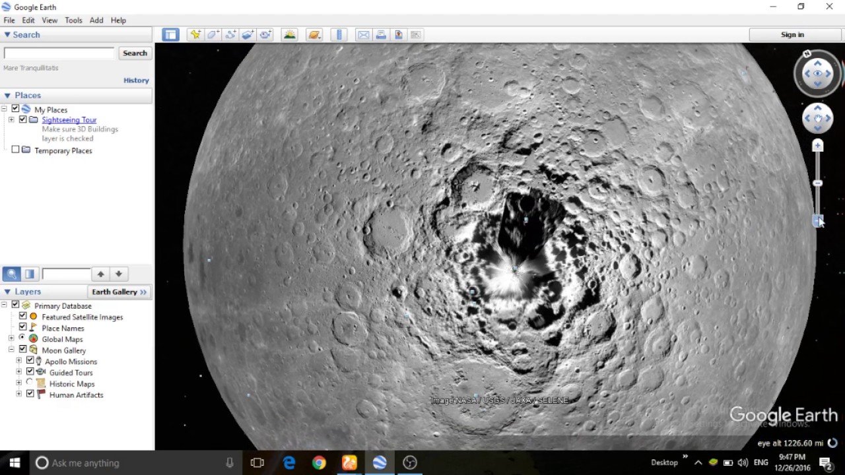Record a tour with the camera icon
845x475 pixels.
pos(265,35)
